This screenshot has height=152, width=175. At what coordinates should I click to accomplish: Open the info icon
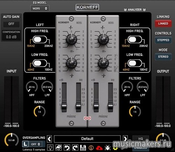point(91,148)
